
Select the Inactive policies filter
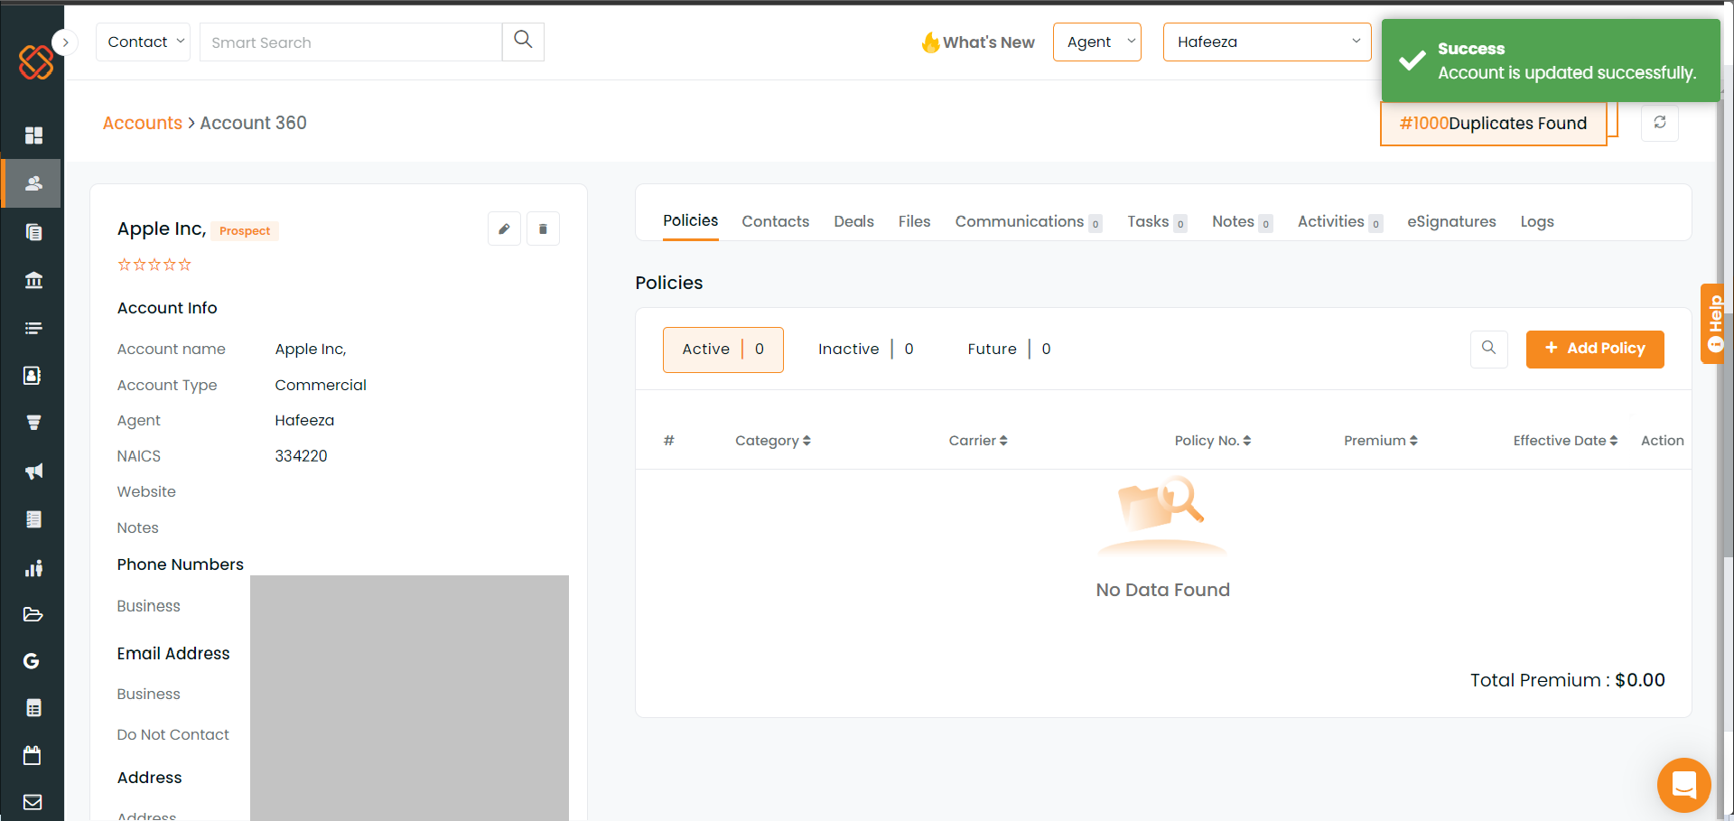pos(866,350)
